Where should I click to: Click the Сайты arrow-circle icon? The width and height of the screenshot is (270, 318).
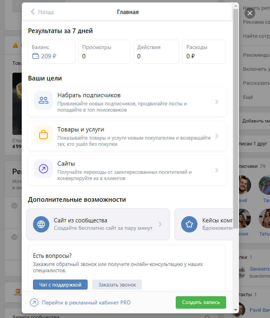[43, 169]
